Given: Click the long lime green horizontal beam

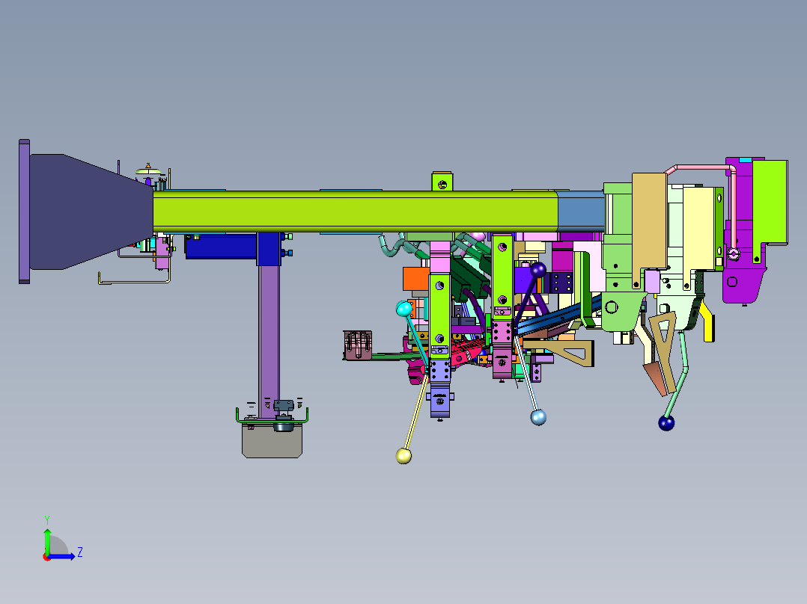Looking at the screenshot, I should point(355,212).
